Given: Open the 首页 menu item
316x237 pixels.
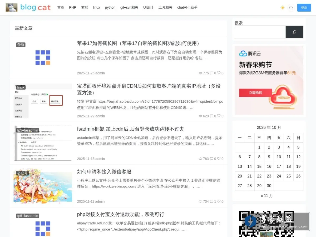Looking at the screenshot, I should [x=61, y=7].
